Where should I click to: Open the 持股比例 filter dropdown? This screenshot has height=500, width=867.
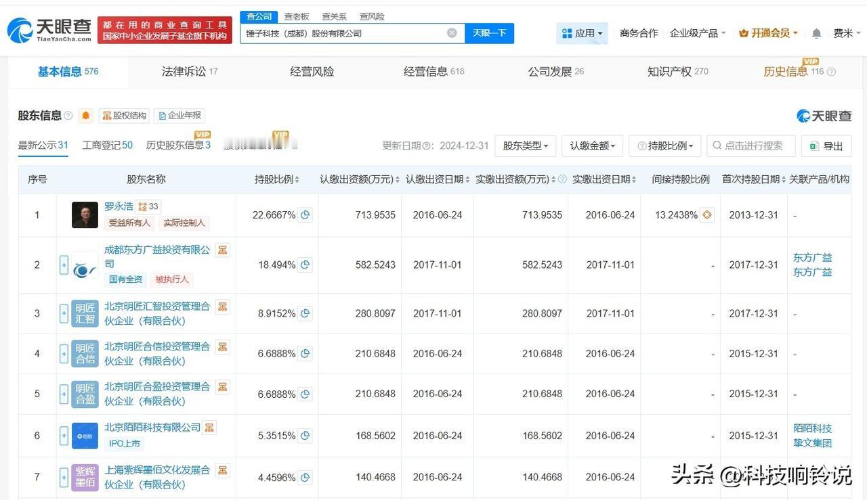[x=665, y=146]
